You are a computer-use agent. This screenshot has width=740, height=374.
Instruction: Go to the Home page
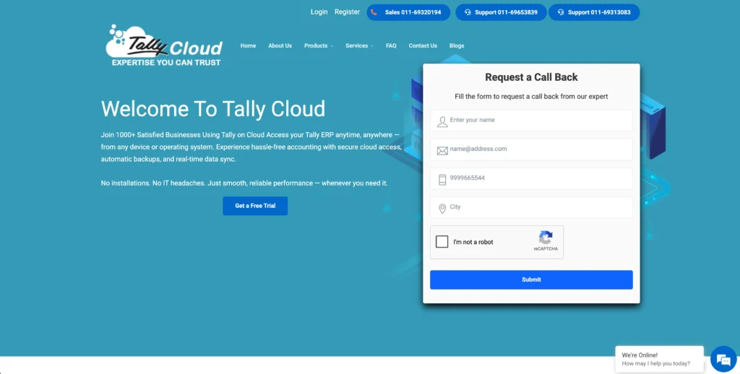pyautogui.click(x=248, y=45)
